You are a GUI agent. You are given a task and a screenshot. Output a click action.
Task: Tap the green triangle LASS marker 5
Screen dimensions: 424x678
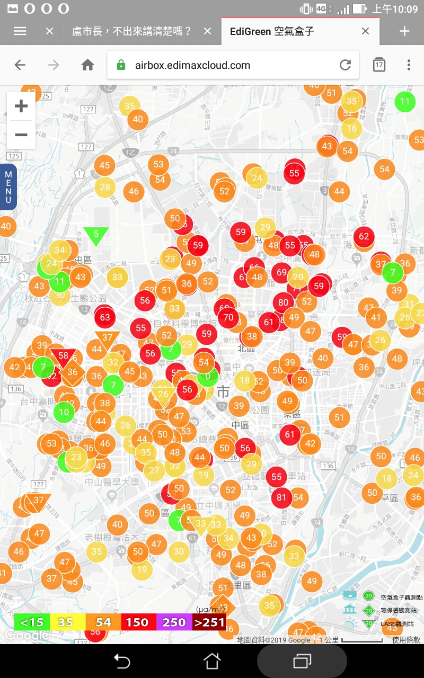tap(96, 235)
